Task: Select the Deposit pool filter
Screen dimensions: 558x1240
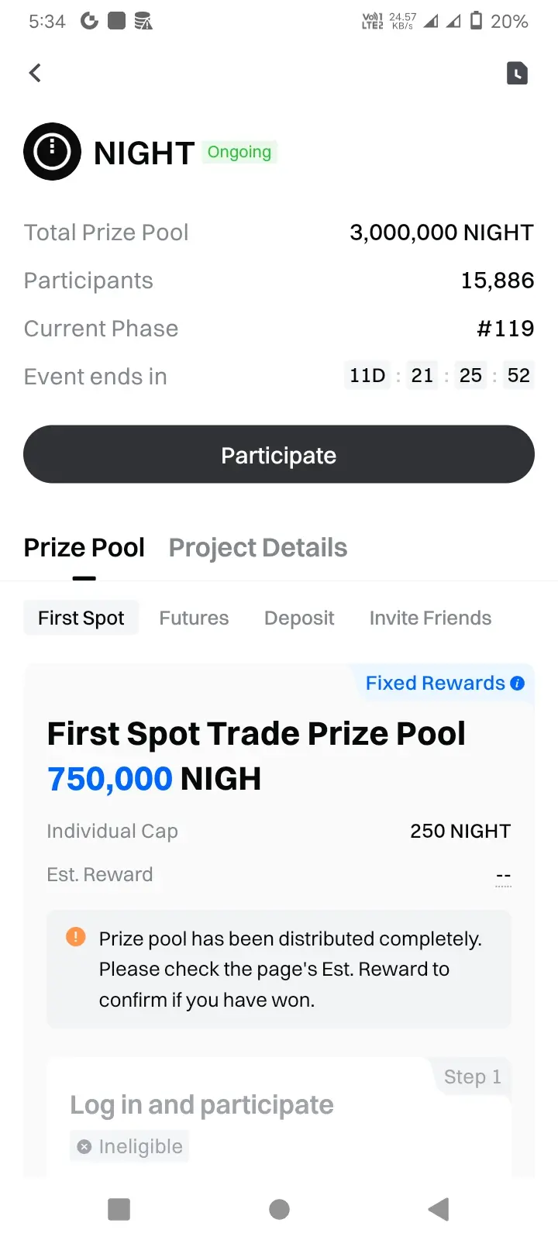Action: tap(299, 618)
